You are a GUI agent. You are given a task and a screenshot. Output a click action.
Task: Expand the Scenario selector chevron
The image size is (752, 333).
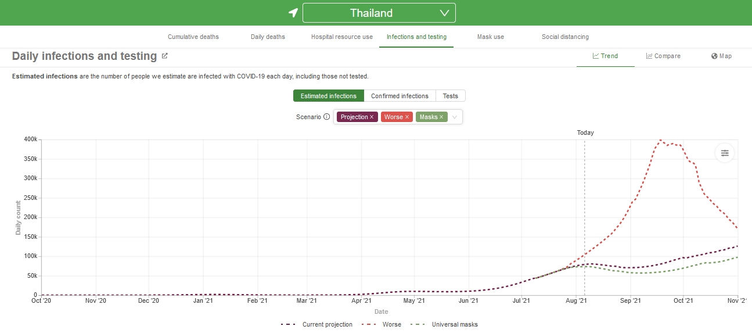pyautogui.click(x=455, y=117)
